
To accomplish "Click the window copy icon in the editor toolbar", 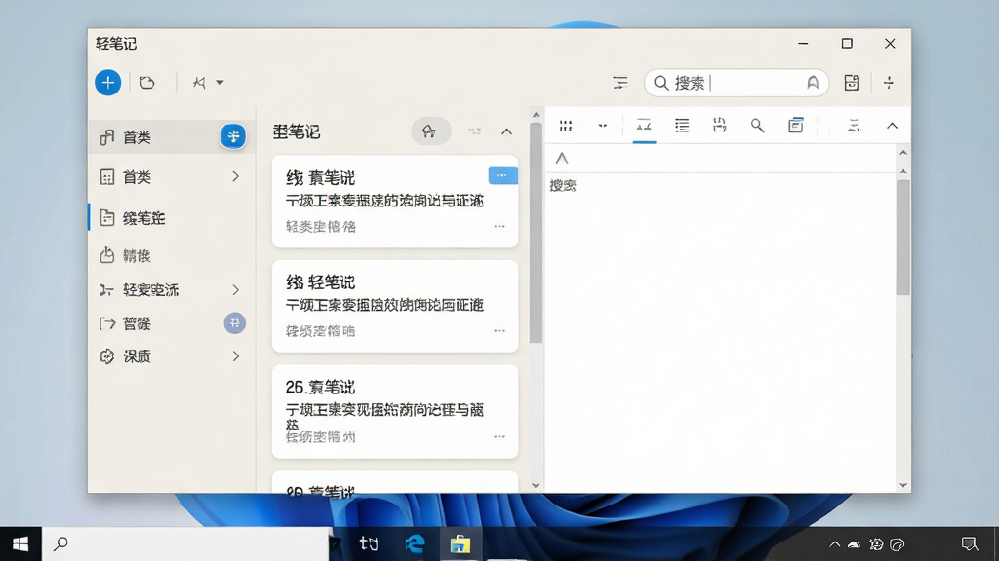I will coord(796,126).
